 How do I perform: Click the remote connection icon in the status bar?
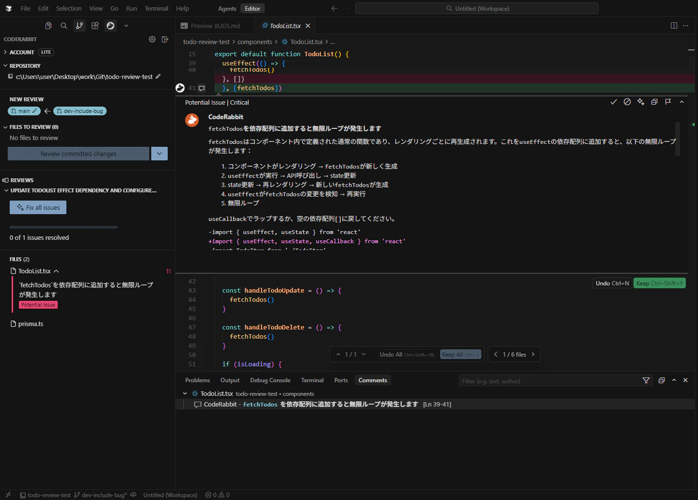[8, 495]
